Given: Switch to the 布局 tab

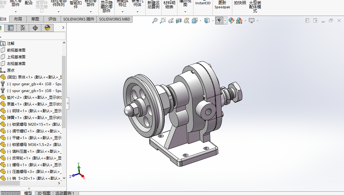Looking at the screenshot, I should (x=18, y=19).
